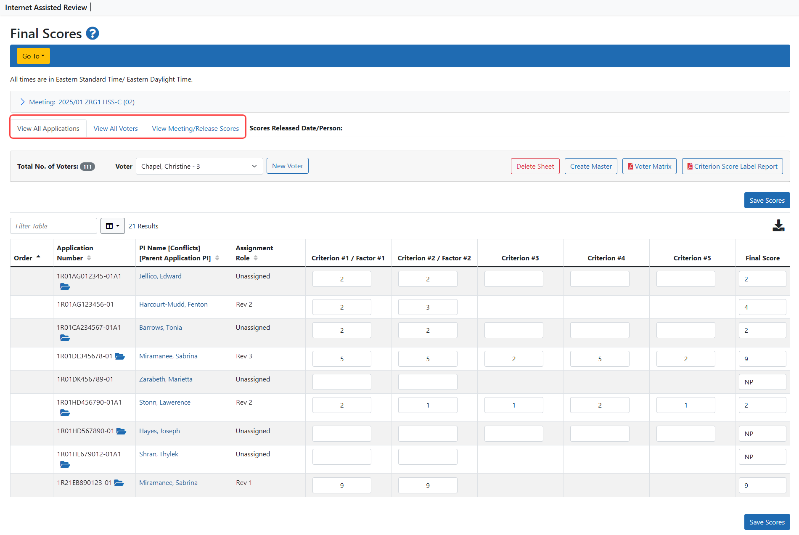799x535 pixels.
Task: Edit Criterion #3 score for Miramanee Rev 3 row
Action: (x=513, y=359)
